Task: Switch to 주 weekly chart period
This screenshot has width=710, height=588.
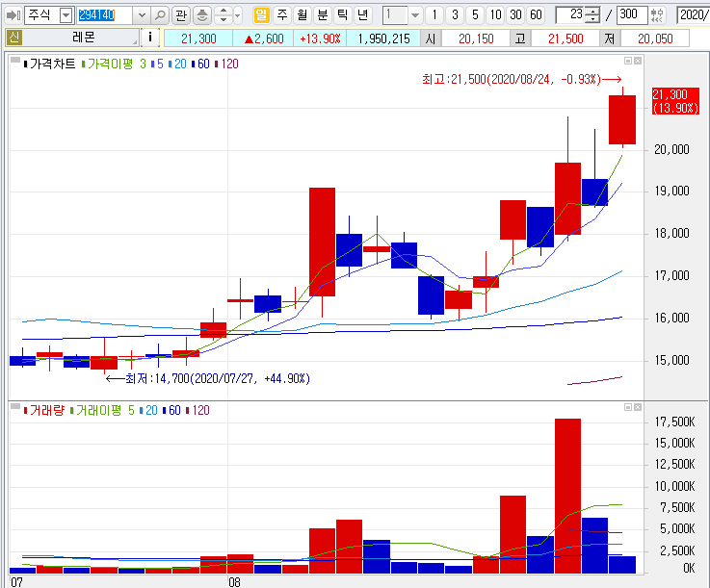Action: [282, 15]
